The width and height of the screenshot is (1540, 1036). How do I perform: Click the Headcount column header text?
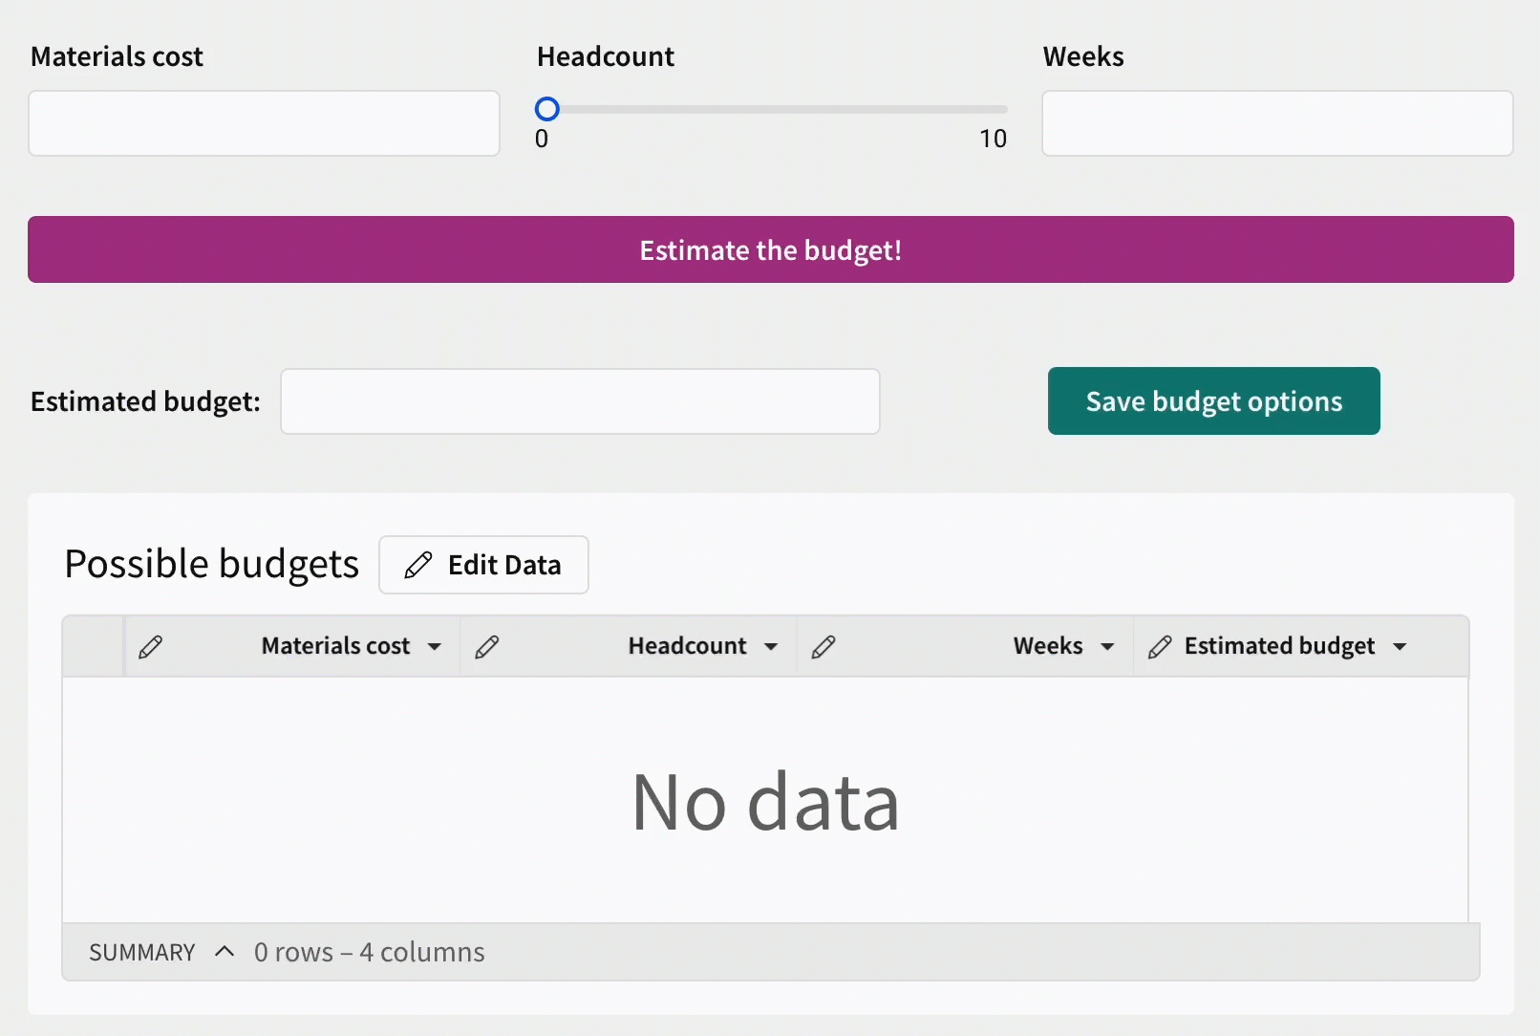[x=687, y=646]
